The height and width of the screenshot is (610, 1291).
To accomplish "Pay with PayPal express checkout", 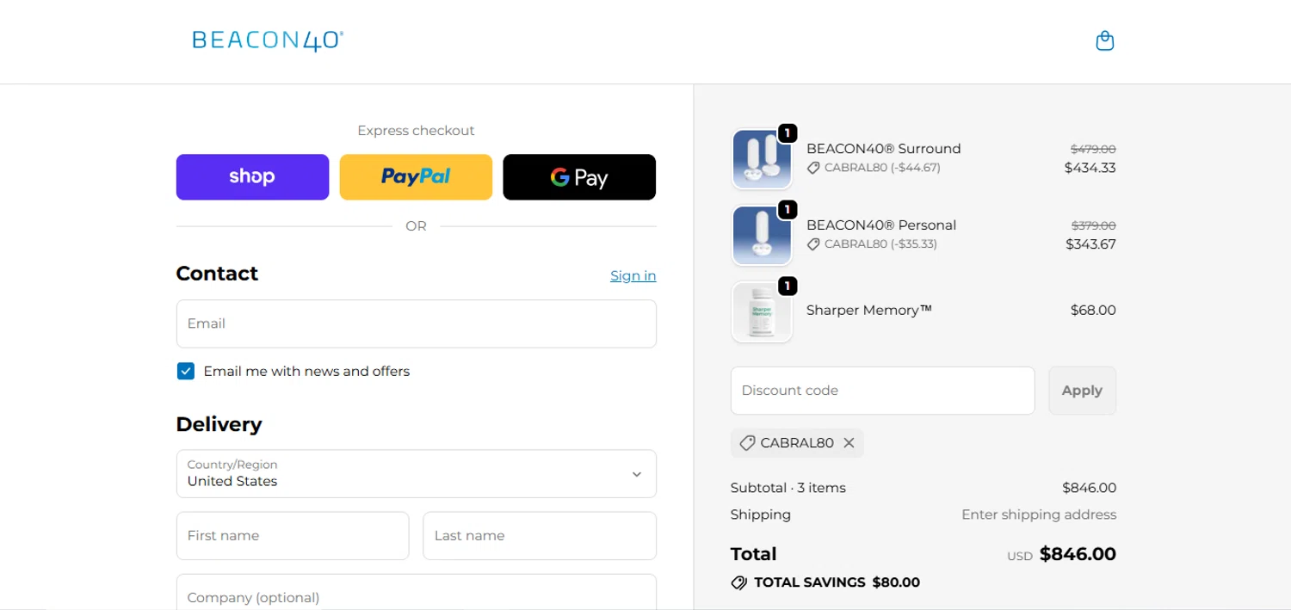I will click(416, 177).
